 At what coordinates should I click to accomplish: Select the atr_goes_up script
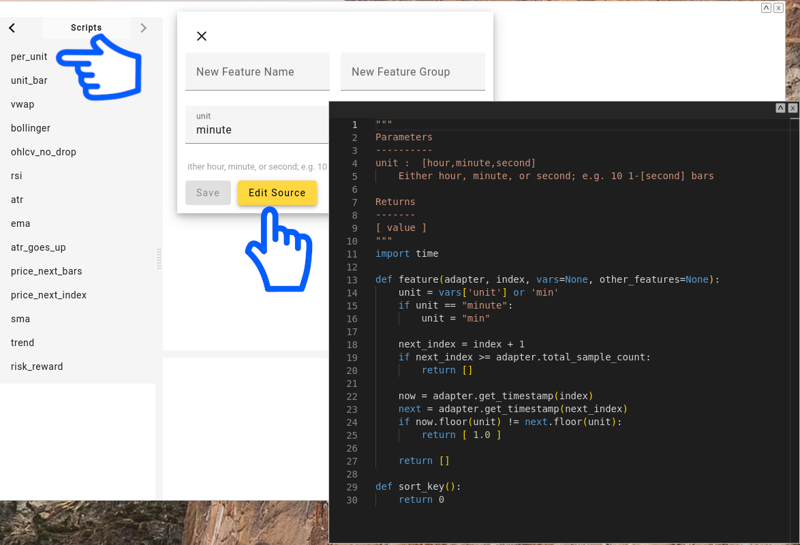pos(38,247)
